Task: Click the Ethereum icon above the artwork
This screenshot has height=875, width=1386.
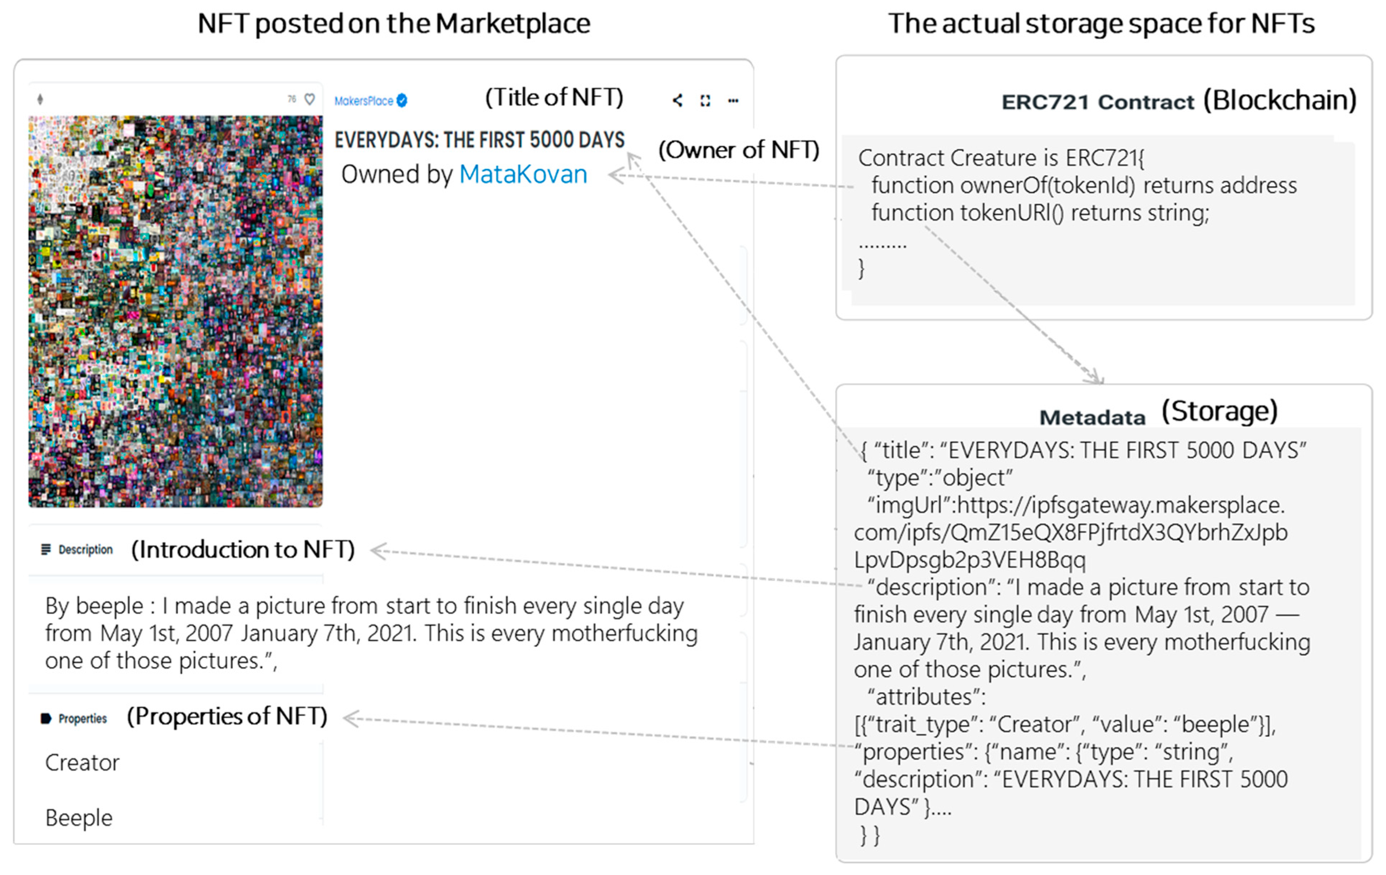Action: tap(40, 99)
